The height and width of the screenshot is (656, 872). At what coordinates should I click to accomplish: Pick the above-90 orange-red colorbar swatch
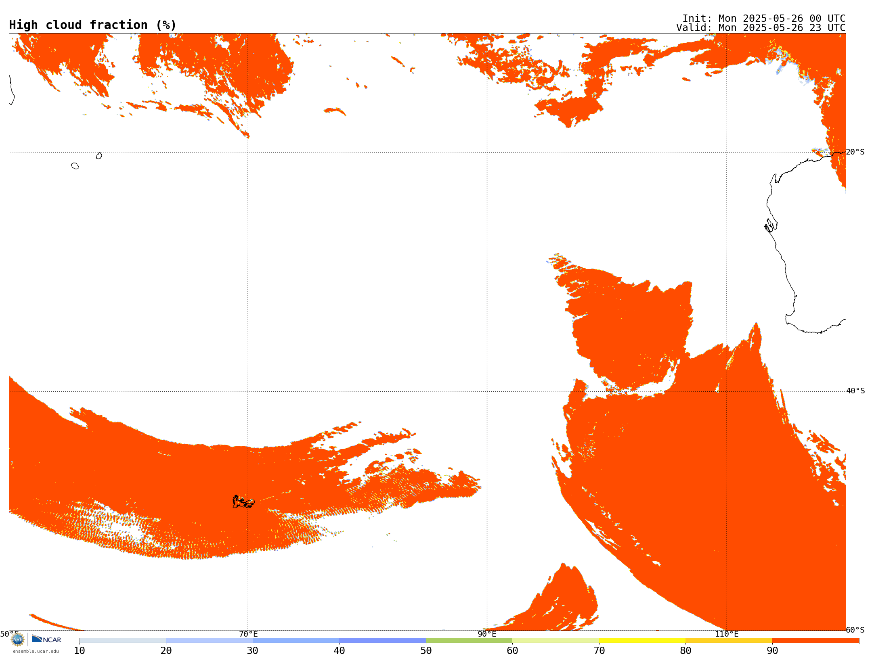pos(815,641)
